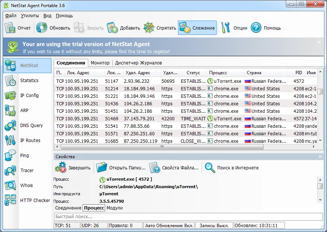Screen dimensions: 327x232
Task: Close the trial version banner
Action: click(x=319, y=42)
